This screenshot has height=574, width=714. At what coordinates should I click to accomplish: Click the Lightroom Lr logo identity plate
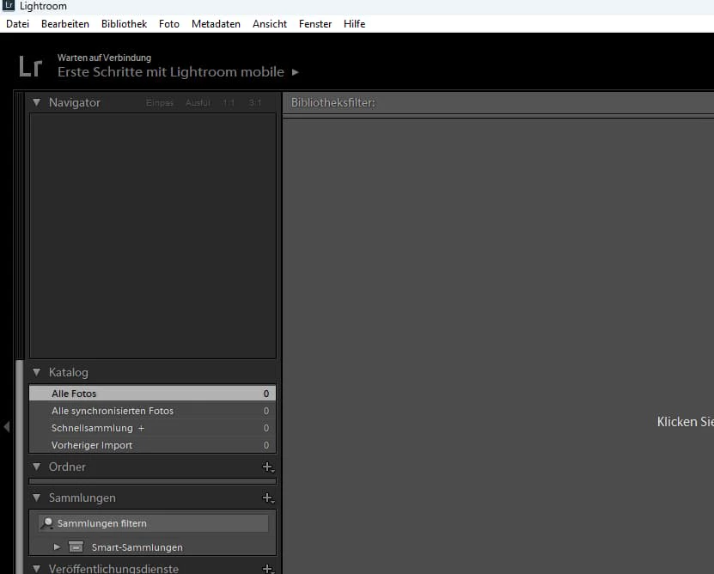click(31, 66)
